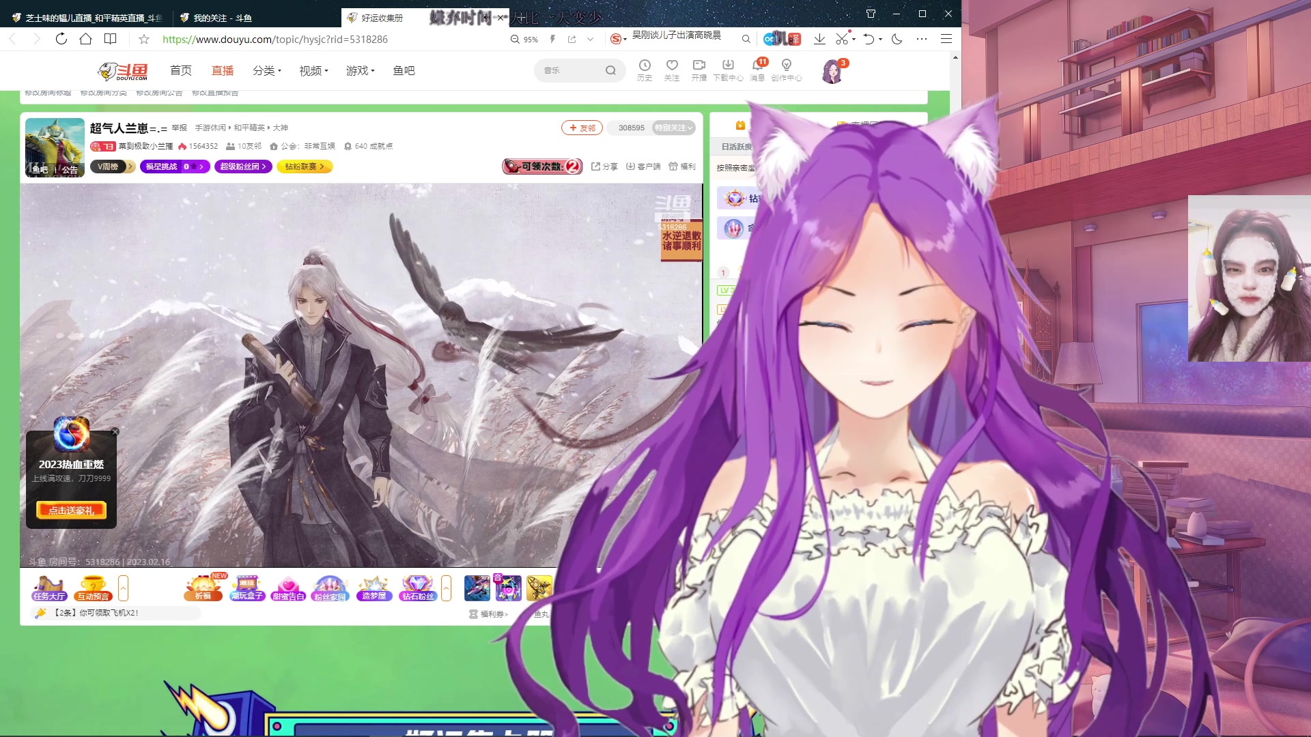Viewport: 1311px width, 737px height.
Task: Open the 历史 history clock icon
Action: 645,70
